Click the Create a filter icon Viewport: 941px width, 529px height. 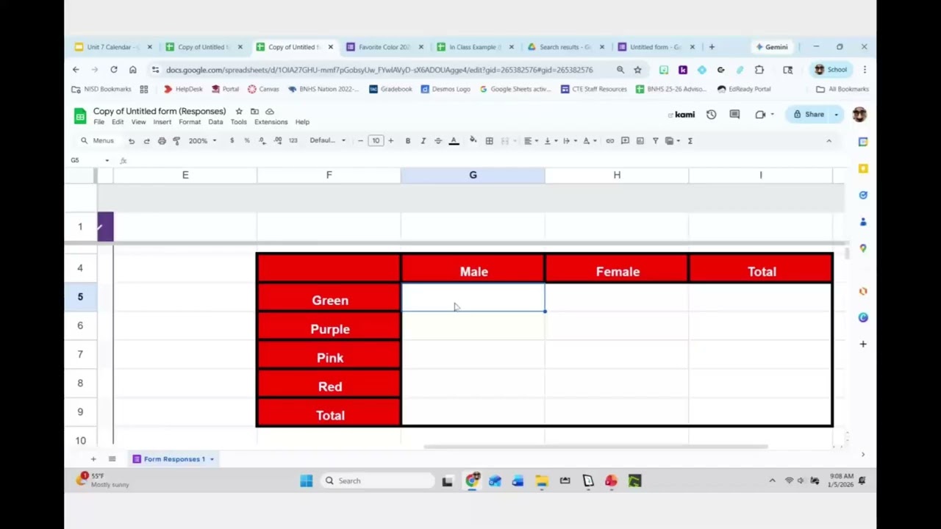click(x=655, y=140)
